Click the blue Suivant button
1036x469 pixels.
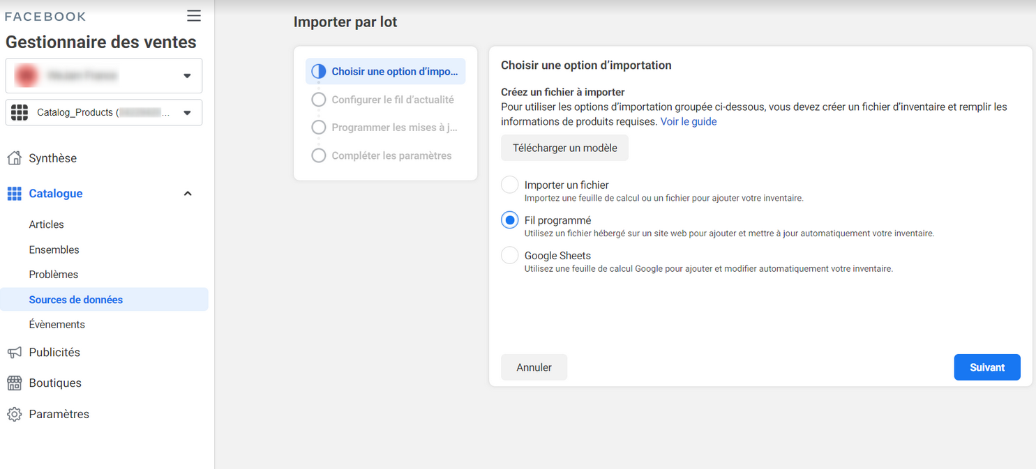pyautogui.click(x=987, y=367)
